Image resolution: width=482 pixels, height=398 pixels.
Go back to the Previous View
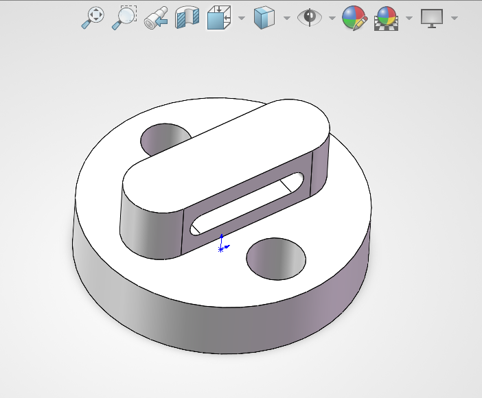(156, 19)
